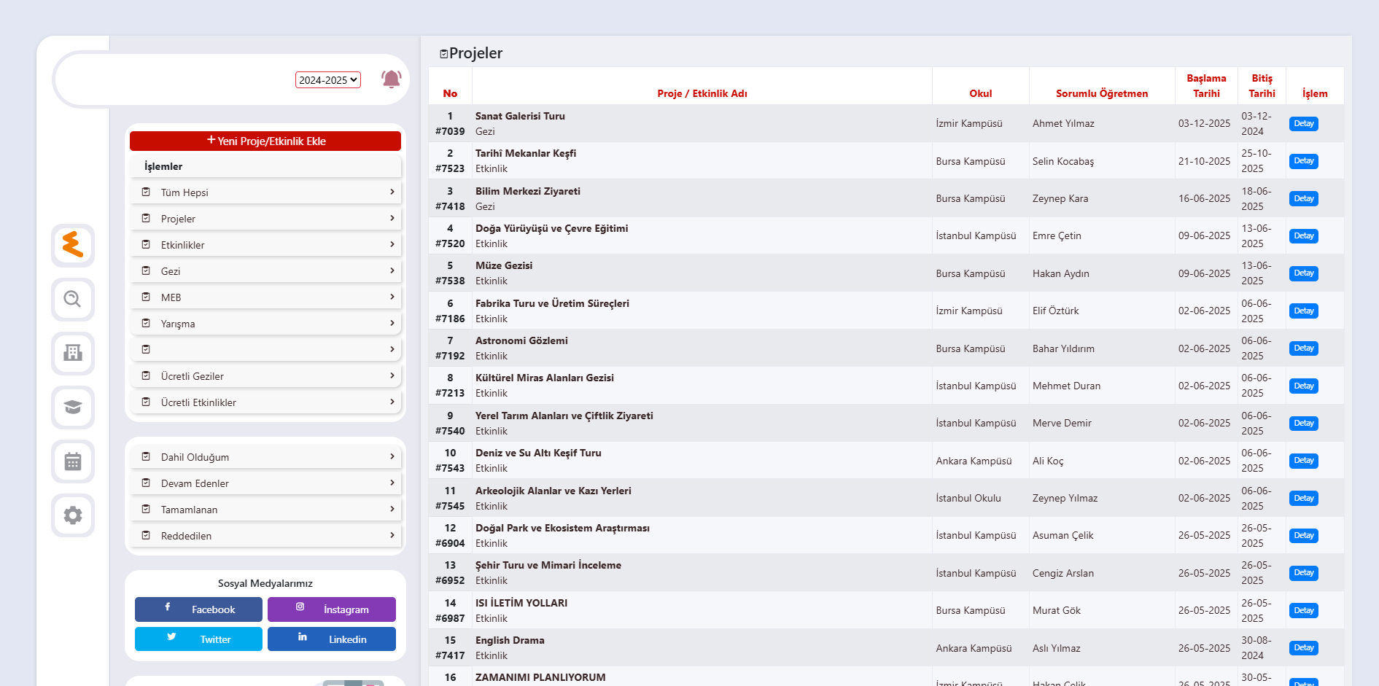This screenshot has width=1379, height=686.
Task: Click the clipboard icon next to Ücretli Geziler
Action: (x=146, y=375)
